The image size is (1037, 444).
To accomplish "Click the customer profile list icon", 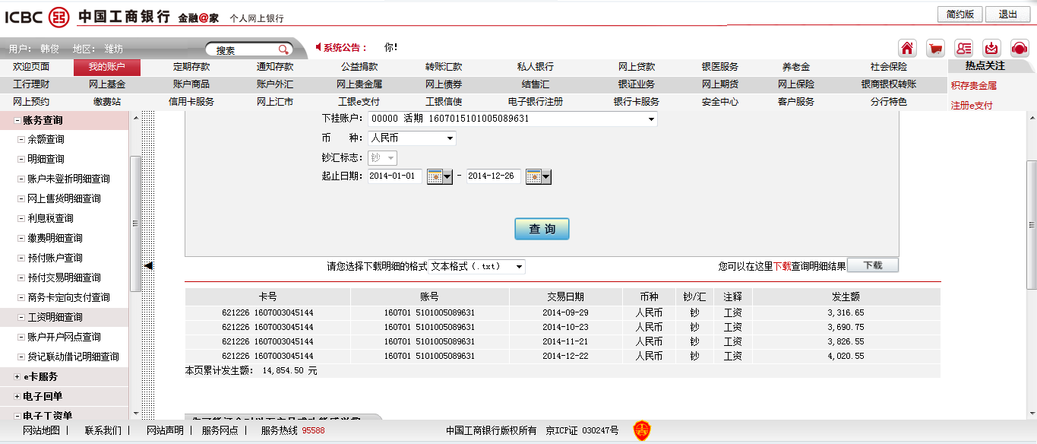I will (964, 47).
